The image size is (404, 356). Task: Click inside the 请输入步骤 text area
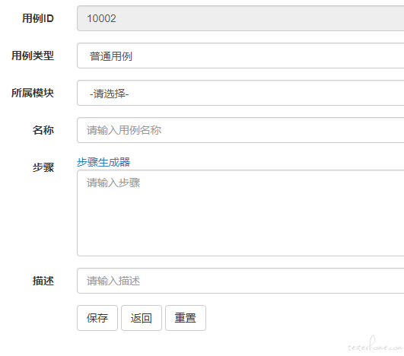[240, 213]
